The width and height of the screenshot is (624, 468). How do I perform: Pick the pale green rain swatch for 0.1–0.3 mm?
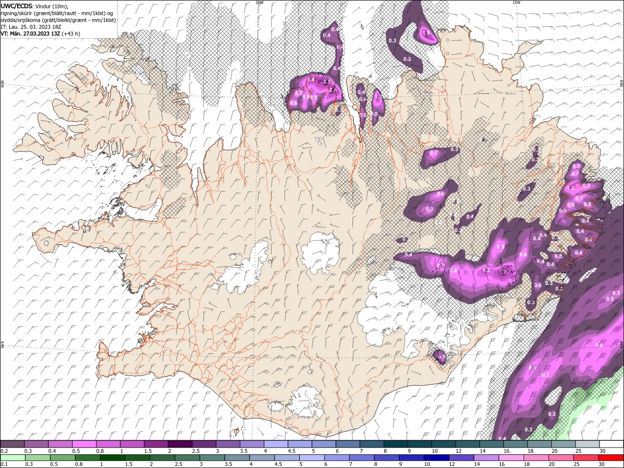coord(12,457)
